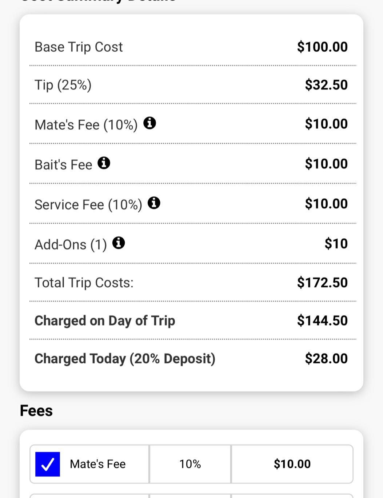Select Charged Today (20% Deposit) label

tap(125, 359)
